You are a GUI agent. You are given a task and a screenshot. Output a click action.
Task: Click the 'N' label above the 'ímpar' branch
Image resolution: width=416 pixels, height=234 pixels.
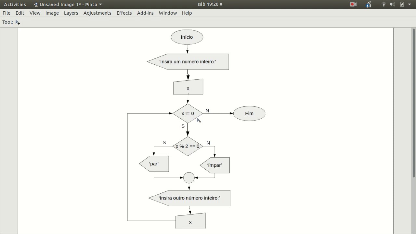208,143
